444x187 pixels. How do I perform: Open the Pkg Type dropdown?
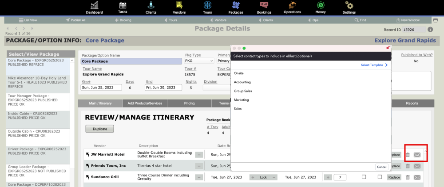click(199, 61)
